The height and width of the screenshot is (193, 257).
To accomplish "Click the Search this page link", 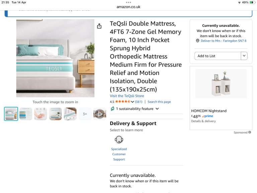I will pyautogui.click(x=159, y=102).
